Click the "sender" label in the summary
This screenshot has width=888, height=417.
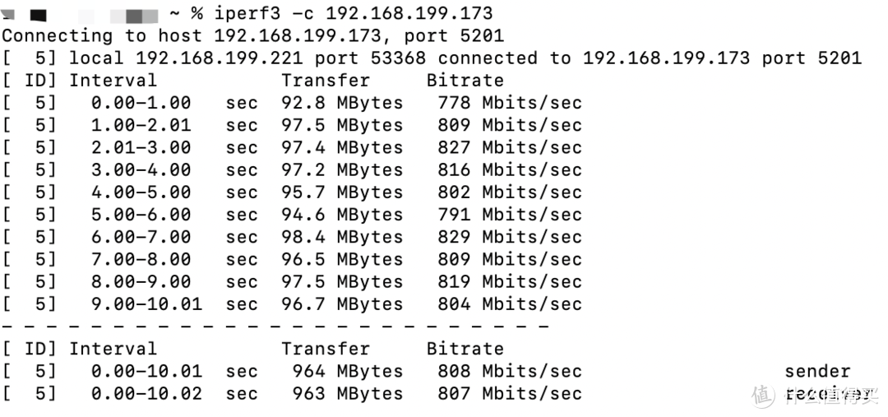(x=817, y=372)
